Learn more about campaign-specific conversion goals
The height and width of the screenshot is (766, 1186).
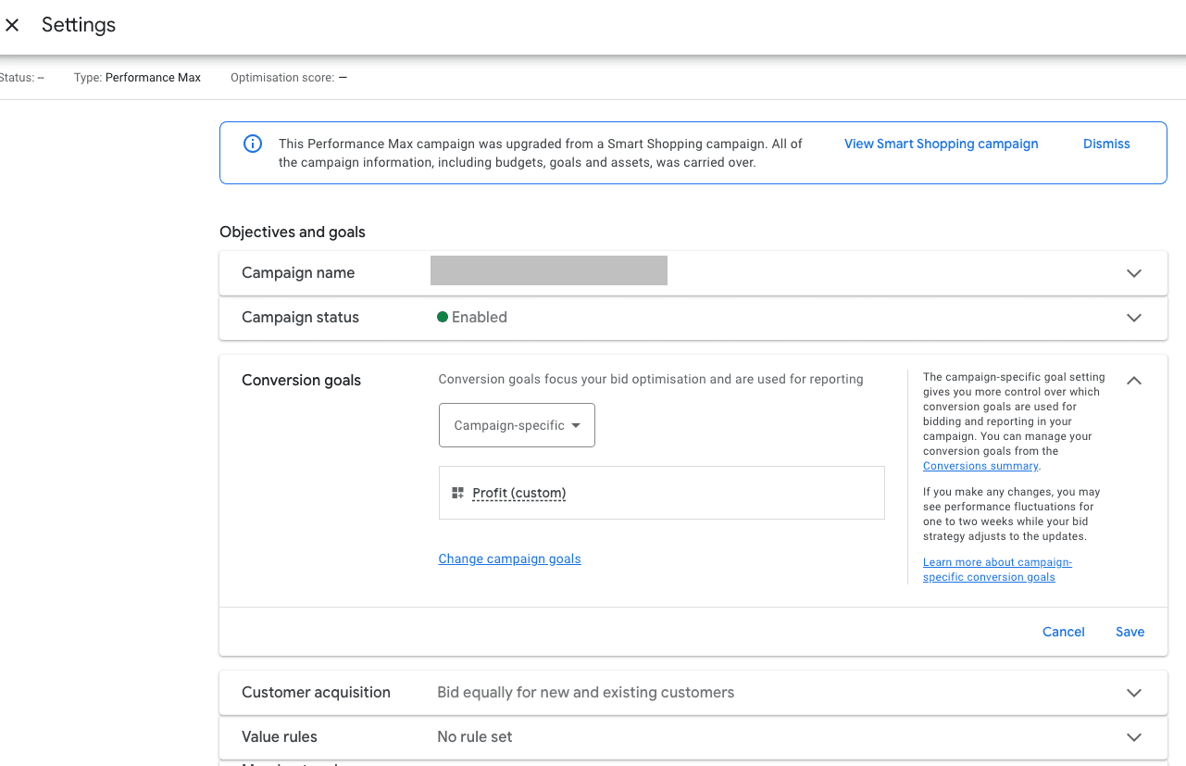pos(997,570)
